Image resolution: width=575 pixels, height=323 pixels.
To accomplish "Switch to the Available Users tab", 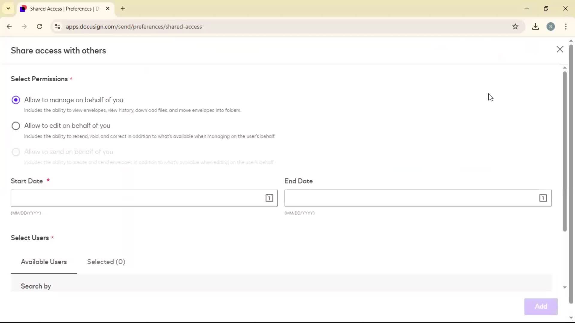I will [x=44, y=262].
